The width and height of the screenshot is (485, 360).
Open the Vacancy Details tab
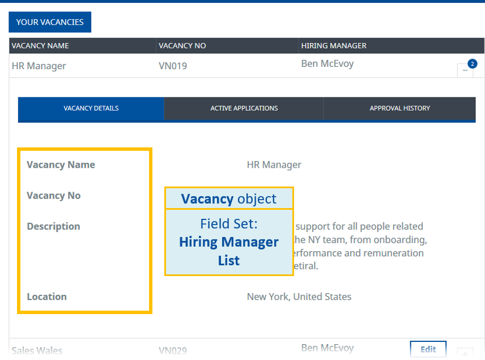(91, 108)
